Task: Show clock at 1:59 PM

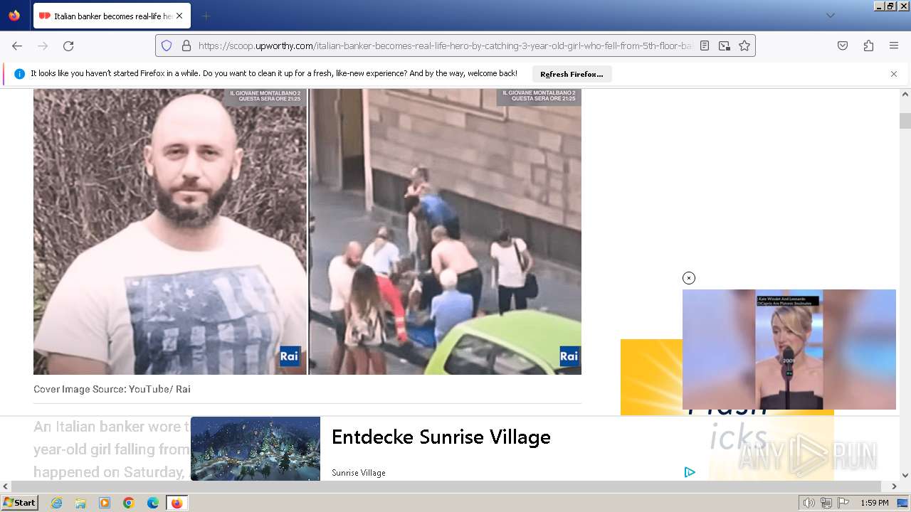Action: coord(874,503)
